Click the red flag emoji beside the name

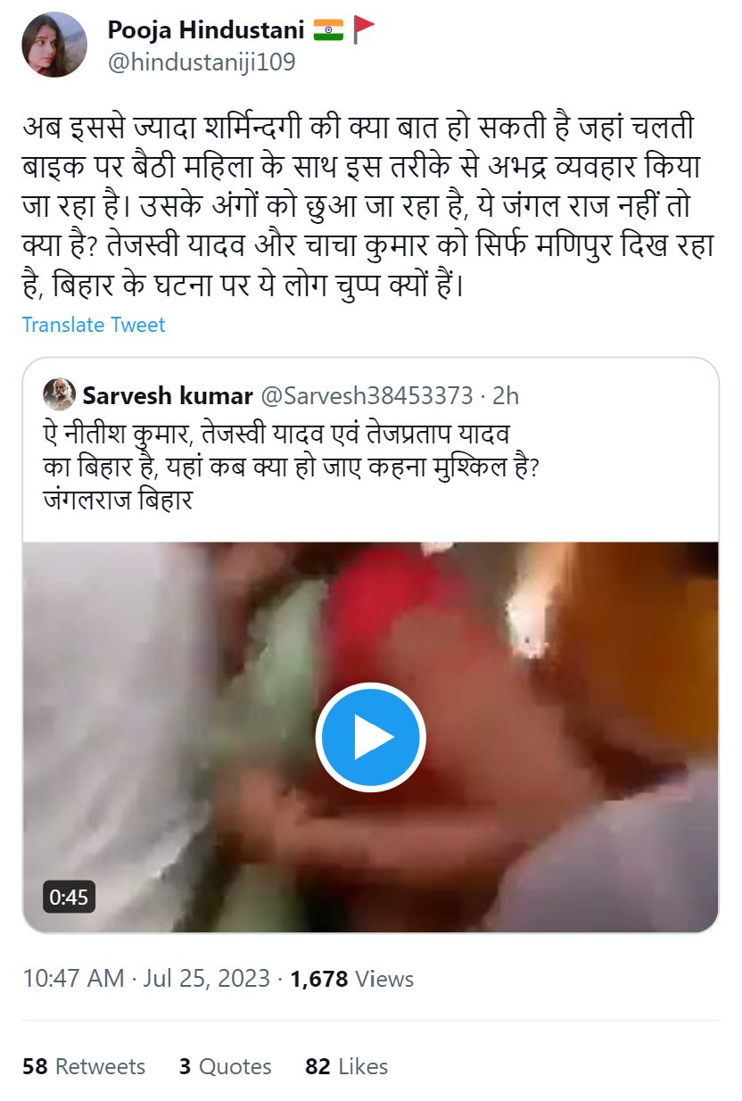pos(363,30)
